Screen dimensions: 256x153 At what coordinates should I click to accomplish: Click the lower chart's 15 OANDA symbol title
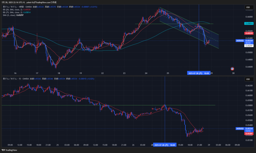(x=15, y=79)
